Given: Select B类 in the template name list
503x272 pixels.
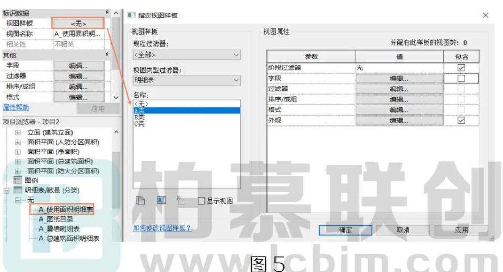Looking at the screenshot, I should [187, 117].
